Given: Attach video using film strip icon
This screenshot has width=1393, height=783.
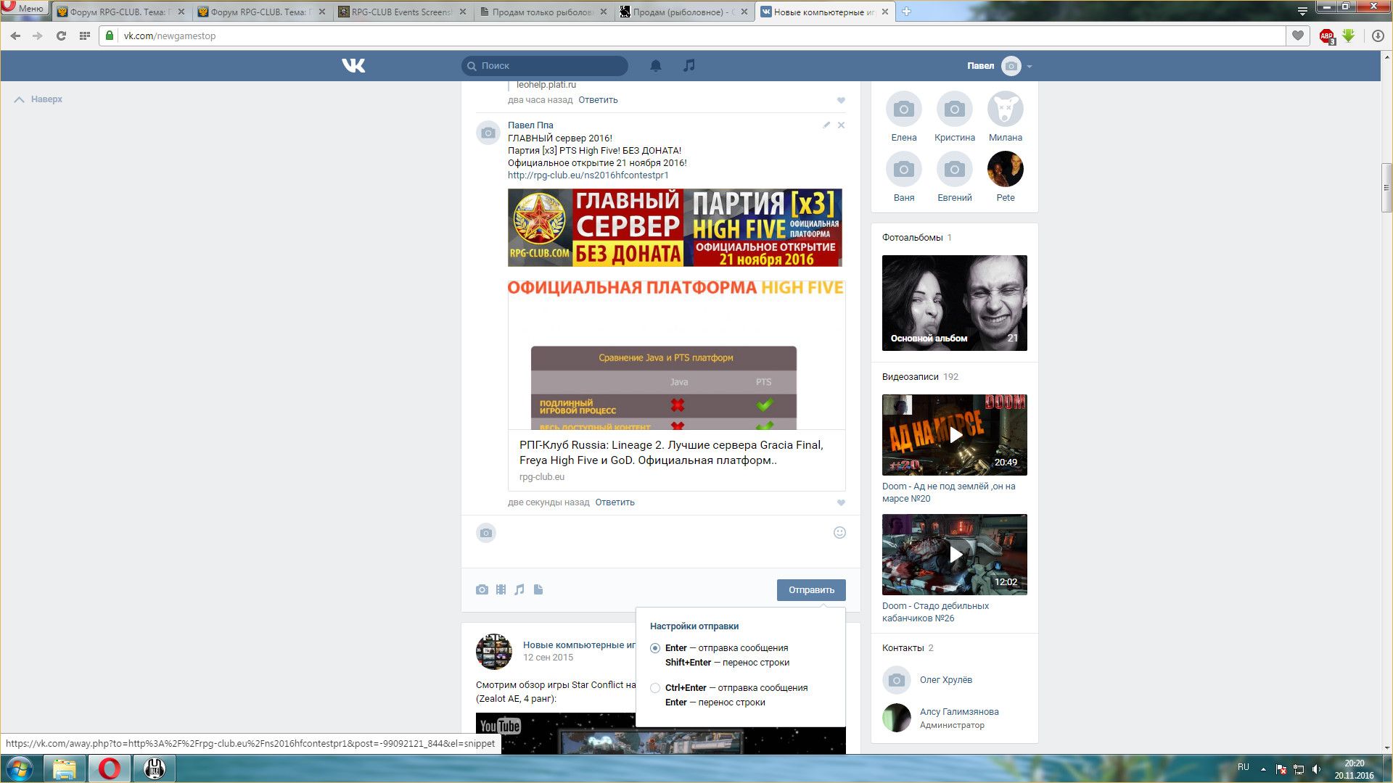Looking at the screenshot, I should (501, 590).
